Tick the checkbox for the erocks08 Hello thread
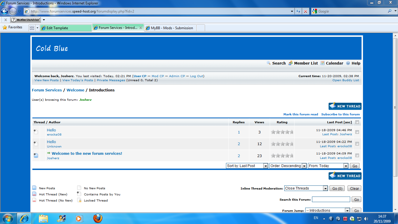This screenshot has width=398, height=224. [357, 132]
